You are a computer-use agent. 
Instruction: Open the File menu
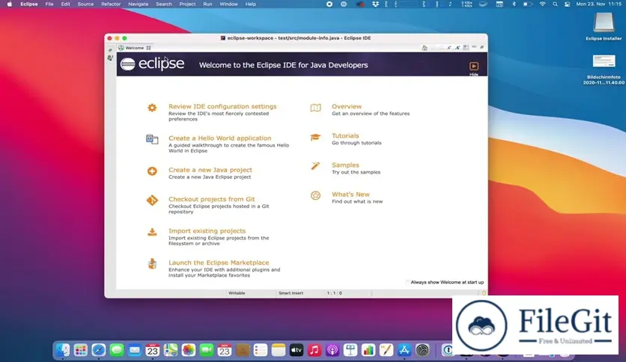click(x=49, y=4)
